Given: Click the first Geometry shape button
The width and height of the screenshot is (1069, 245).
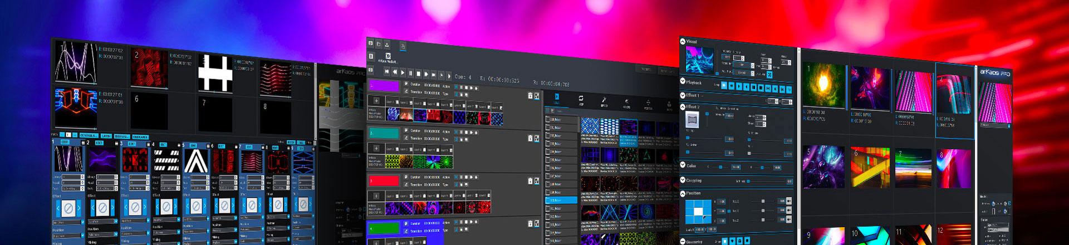Looking at the screenshot, I should click(724, 241).
